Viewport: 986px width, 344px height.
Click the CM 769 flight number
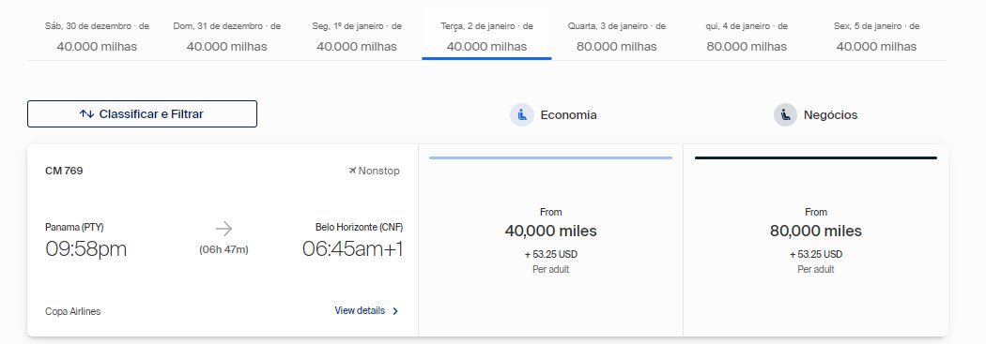[x=64, y=171]
